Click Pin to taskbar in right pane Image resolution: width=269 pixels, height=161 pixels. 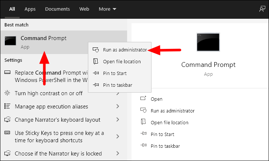coord(165,146)
